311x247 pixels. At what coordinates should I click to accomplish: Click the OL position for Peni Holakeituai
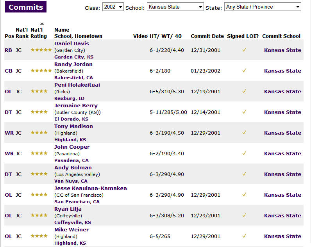(8, 92)
